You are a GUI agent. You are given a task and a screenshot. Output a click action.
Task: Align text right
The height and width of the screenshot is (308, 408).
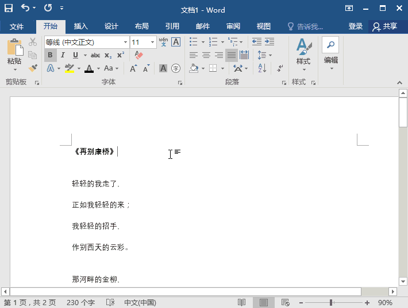coord(218,55)
